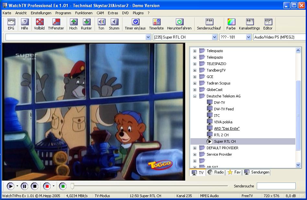Start playback with the play button

[10, 186]
